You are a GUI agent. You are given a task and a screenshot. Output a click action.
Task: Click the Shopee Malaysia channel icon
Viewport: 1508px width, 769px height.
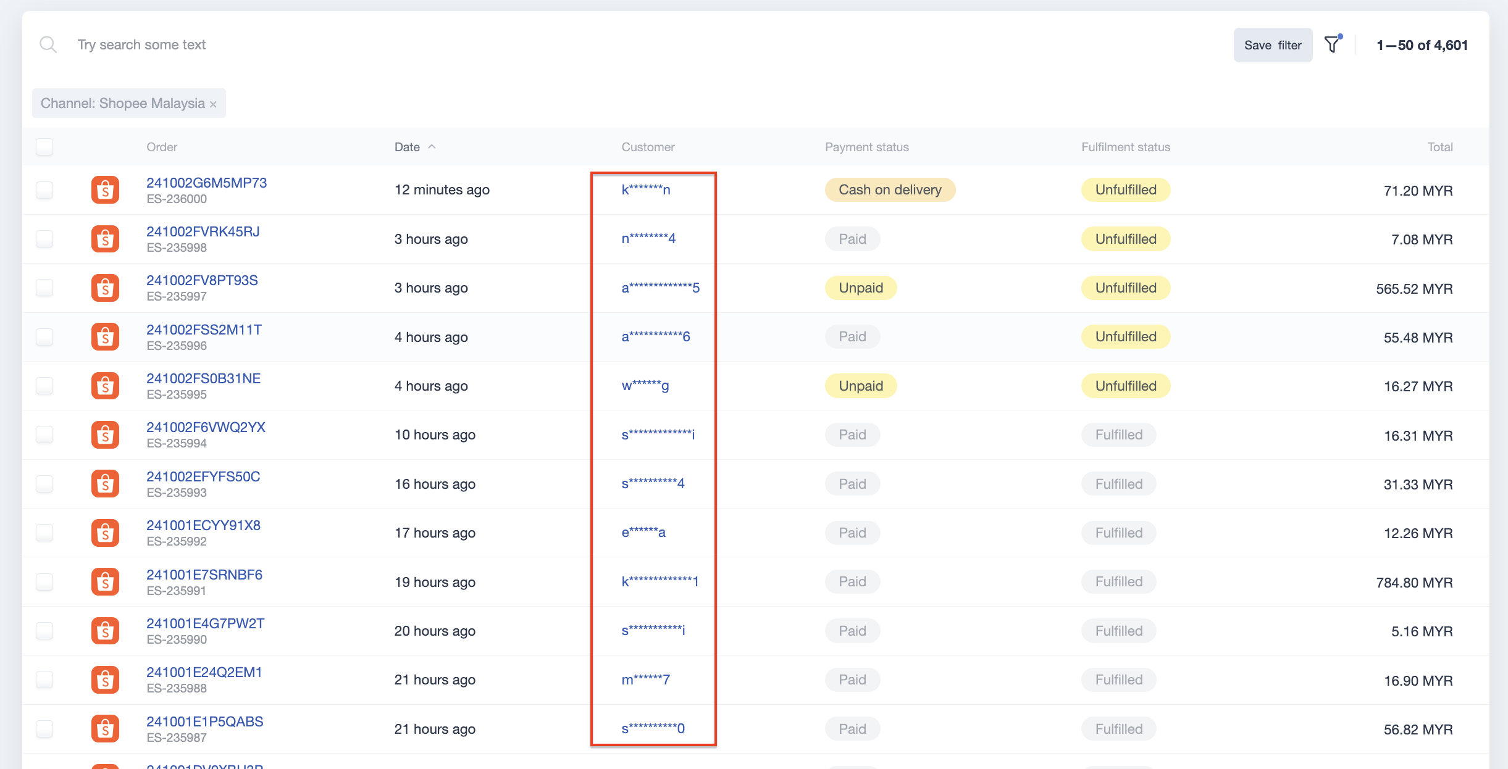tap(105, 189)
